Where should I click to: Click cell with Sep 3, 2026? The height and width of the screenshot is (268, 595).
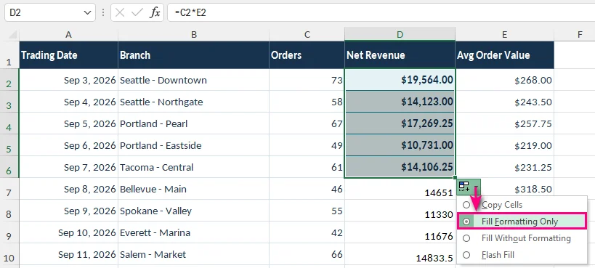pos(69,80)
